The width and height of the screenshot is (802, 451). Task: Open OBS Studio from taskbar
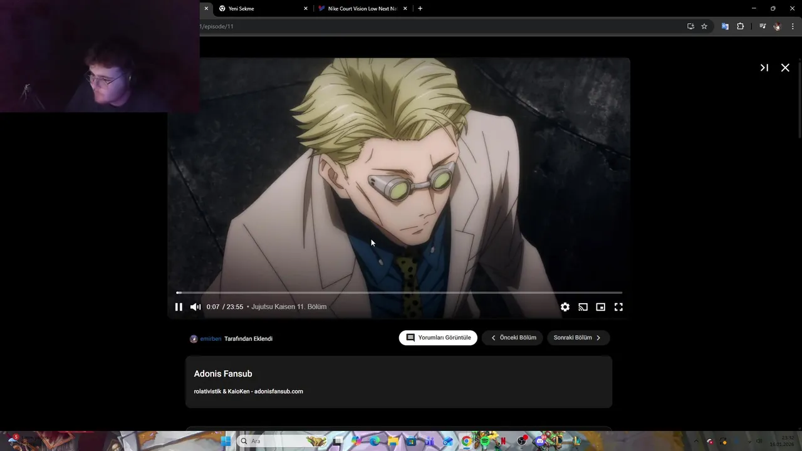click(521, 441)
